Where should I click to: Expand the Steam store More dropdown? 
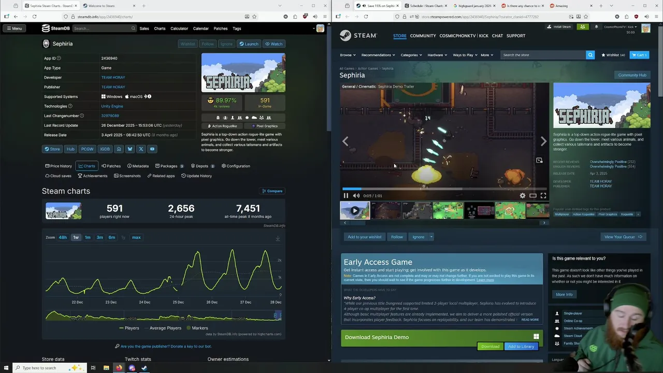pos(486,55)
